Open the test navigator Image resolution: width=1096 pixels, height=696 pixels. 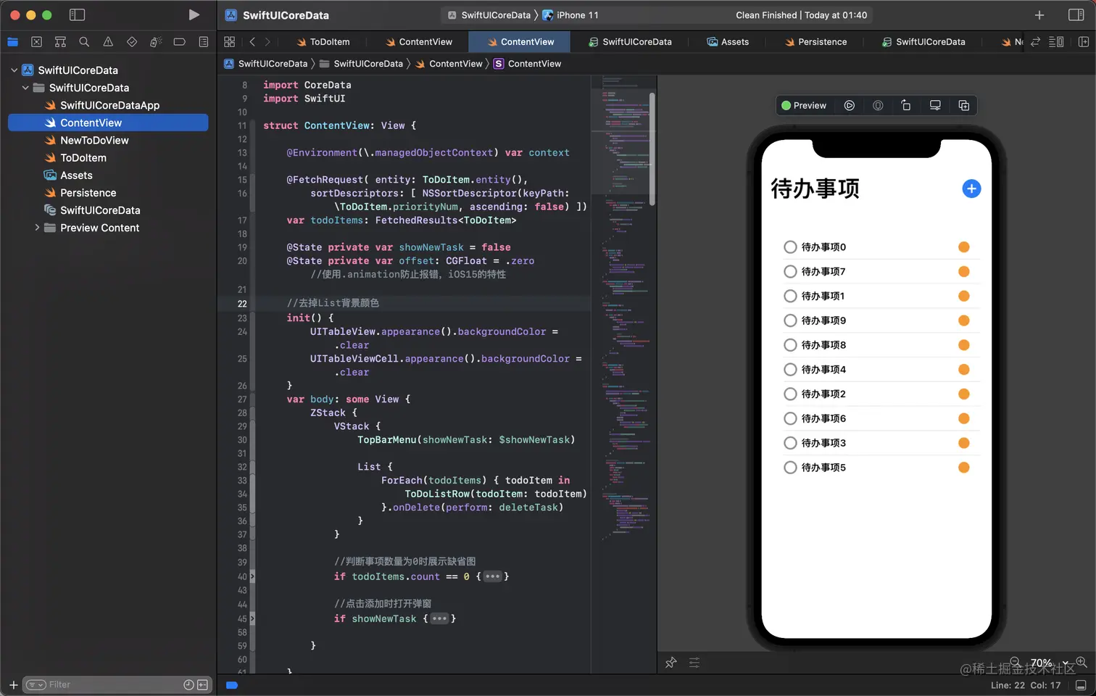click(132, 42)
